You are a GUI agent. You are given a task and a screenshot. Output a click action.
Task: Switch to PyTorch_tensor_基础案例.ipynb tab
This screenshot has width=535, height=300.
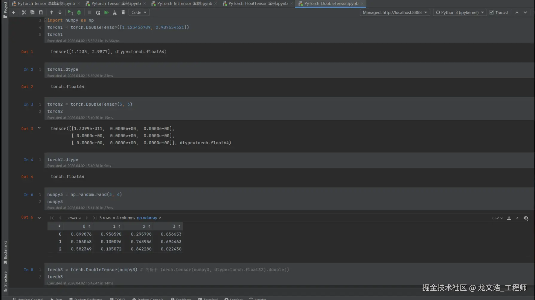tap(46, 3)
